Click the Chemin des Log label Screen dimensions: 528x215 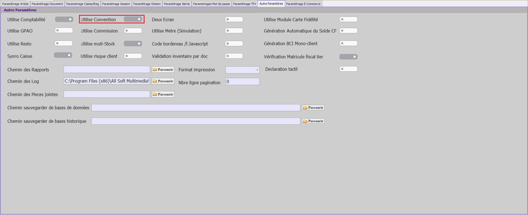click(23, 81)
